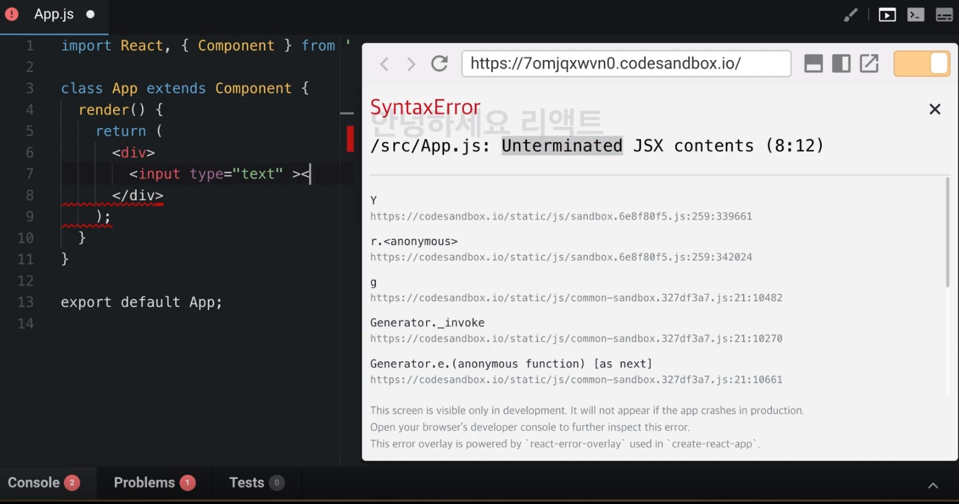The width and height of the screenshot is (959, 504).
Task: Place cursor on line 7 input tag
Action: [x=220, y=174]
